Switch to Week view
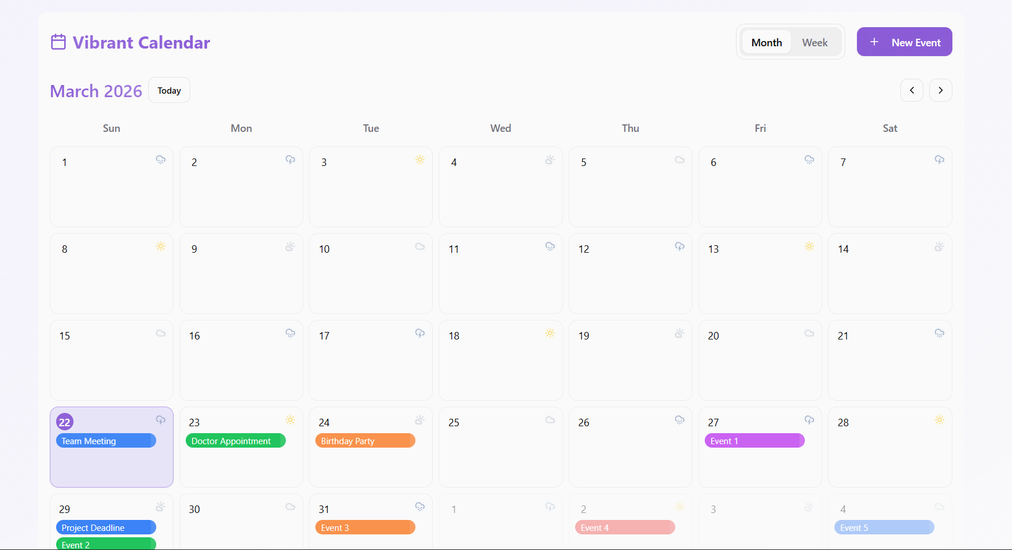This screenshot has width=1012, height=550. [814, 42]
